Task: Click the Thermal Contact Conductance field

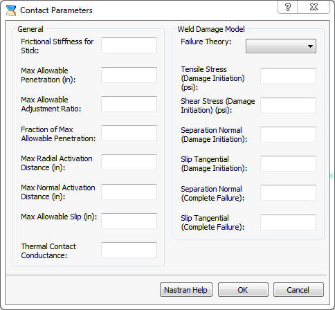Action: [x=129, y=250]
